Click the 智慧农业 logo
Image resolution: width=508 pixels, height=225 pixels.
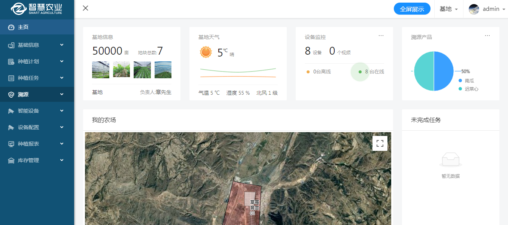tap(37, 9)
